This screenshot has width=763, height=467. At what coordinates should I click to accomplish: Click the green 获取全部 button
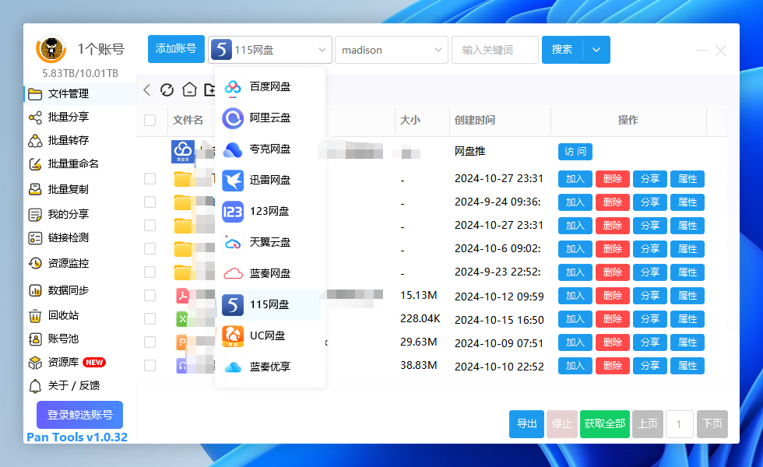(x=605, y=424)
